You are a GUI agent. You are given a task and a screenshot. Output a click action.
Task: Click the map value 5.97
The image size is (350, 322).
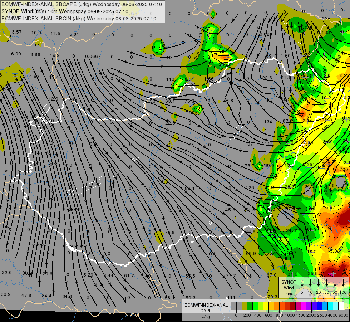[330, 208]
